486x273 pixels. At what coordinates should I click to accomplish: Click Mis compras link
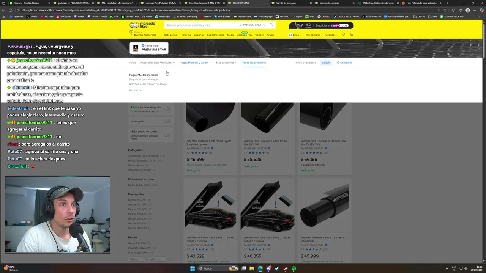[x=313, y=35]
